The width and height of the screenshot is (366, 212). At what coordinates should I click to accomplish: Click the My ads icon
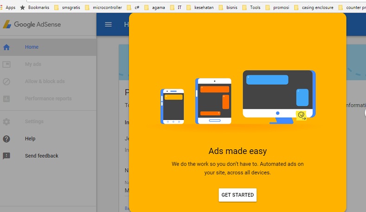(x=6, y=64)
